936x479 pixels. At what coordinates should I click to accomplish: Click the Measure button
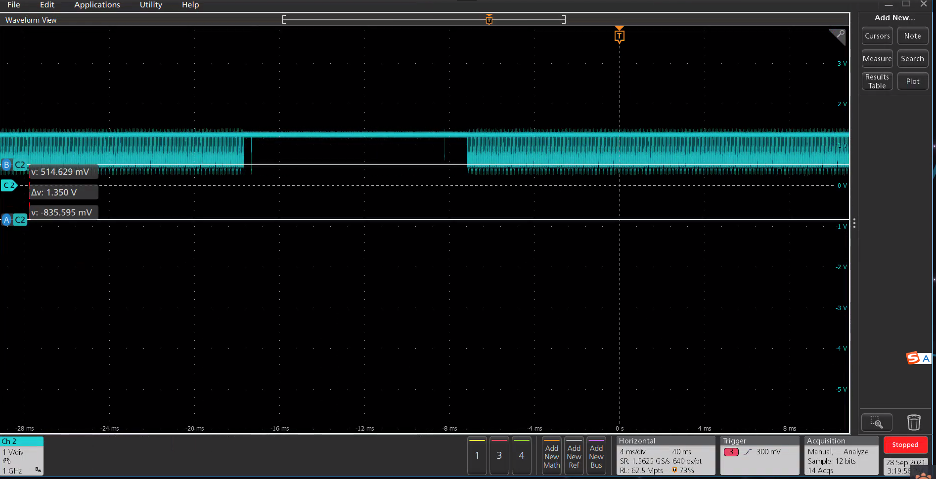877,59
